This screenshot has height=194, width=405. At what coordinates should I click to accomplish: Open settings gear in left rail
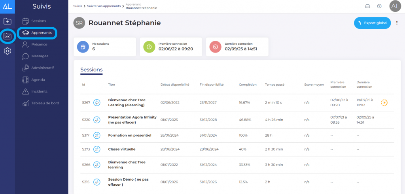coord(8,51)
